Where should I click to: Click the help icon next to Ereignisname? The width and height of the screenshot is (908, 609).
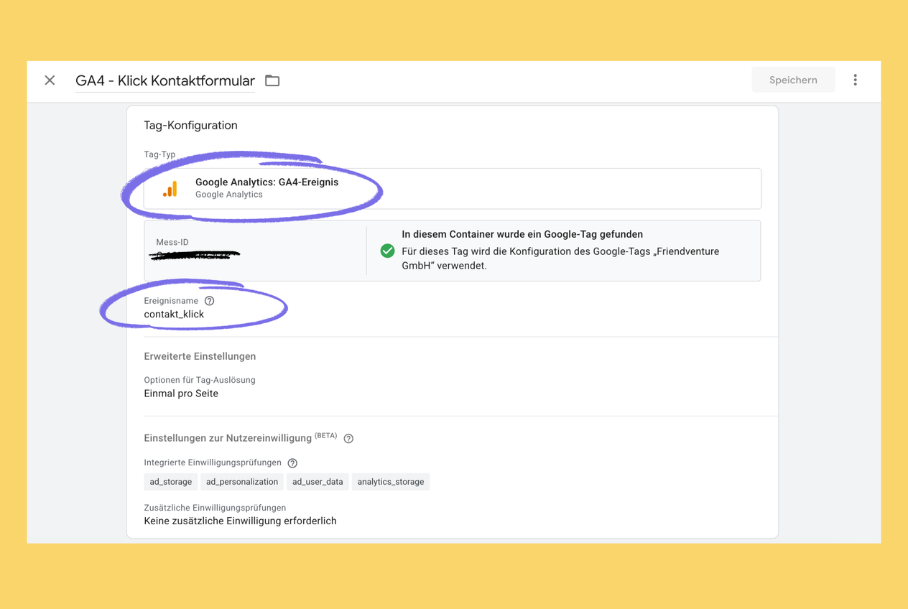[209, 301]
